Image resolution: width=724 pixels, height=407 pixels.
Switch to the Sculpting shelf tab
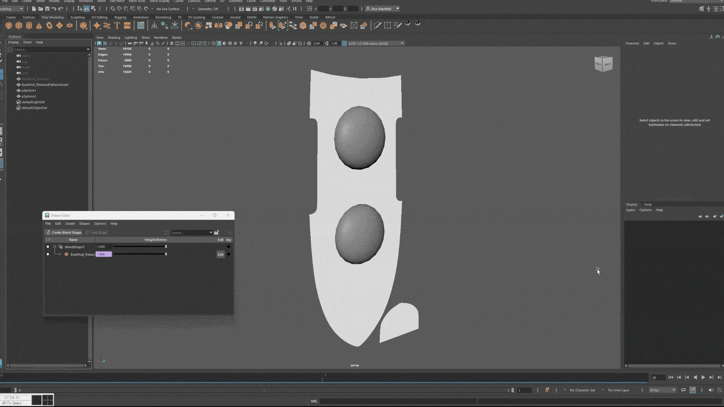tap(77, 17)
